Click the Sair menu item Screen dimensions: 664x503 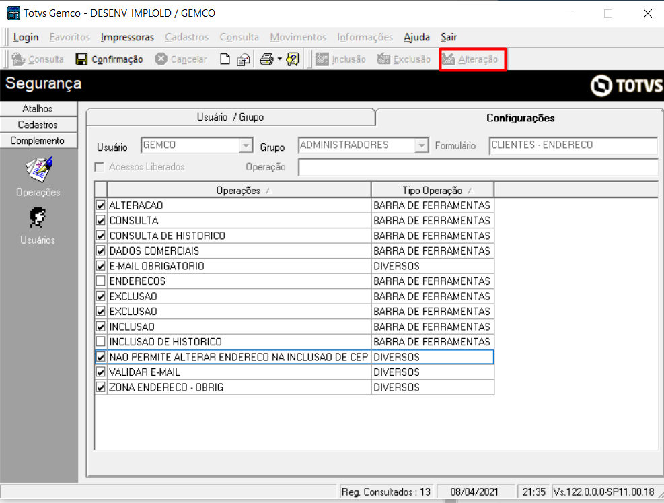pyautogui.click(x=449, y=37)
